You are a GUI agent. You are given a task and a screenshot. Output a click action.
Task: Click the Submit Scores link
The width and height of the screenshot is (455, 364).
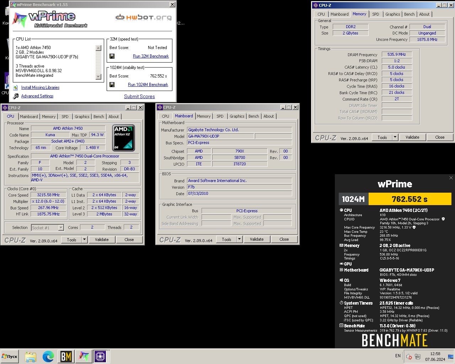(x=139, y=96)
